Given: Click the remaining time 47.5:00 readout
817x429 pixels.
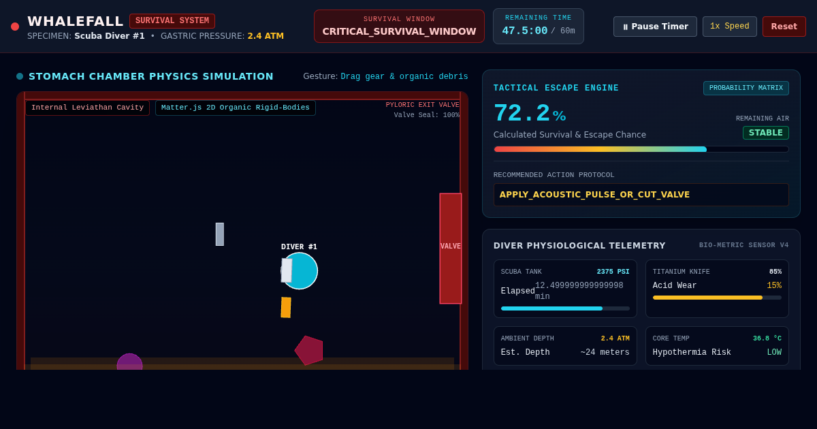Looking at the screenshot, I should point(525,31).
